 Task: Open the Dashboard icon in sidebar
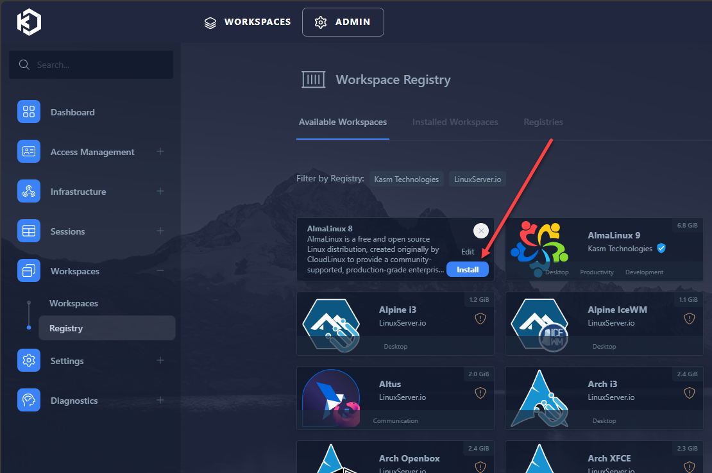coord(29,112)
